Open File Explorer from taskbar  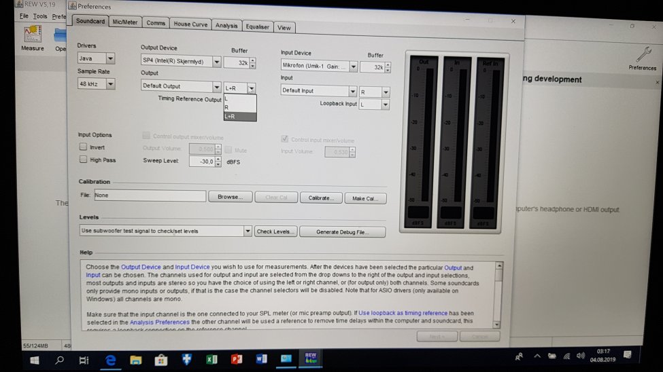coord(135,360)
